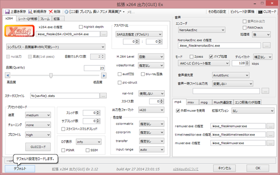Open プロファイル high dropdown
Image resolution: width=280 pixels, height=175 pixels.
click(38, 135)
